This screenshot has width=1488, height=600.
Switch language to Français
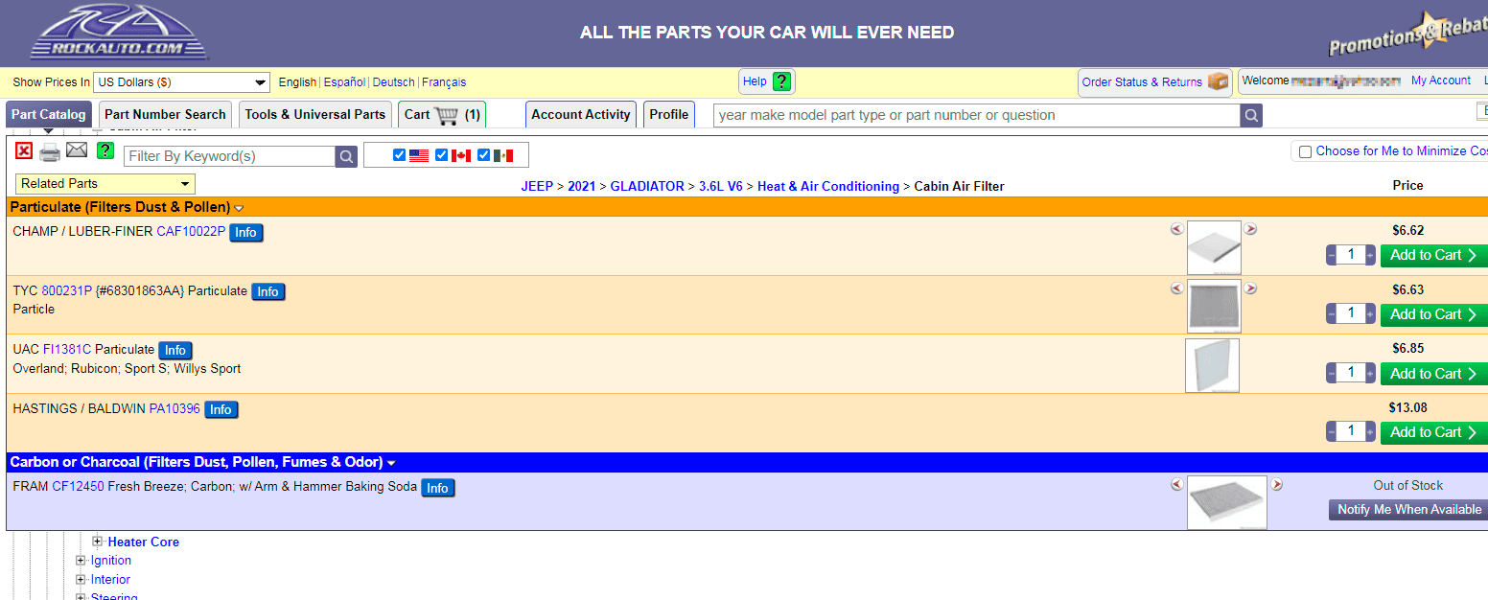point(444,82)
